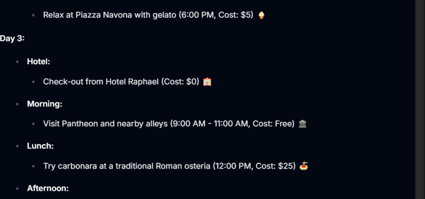Select the Afternoon: section label

[48, 188]
